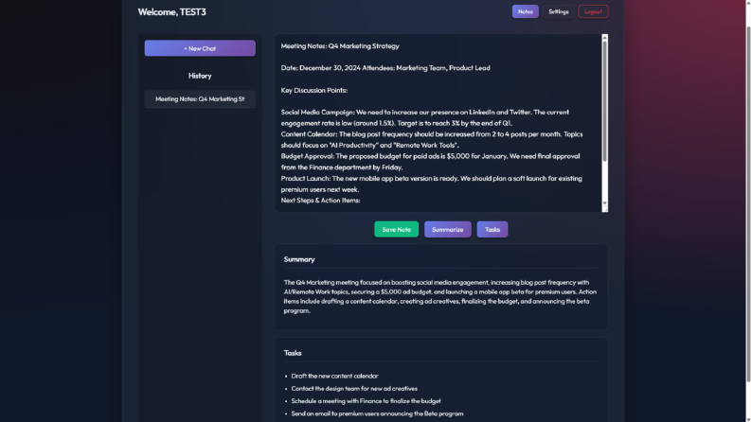Click the 'Next Steps & Action Items:' line

pyautogui.click(x=320, y=200)
